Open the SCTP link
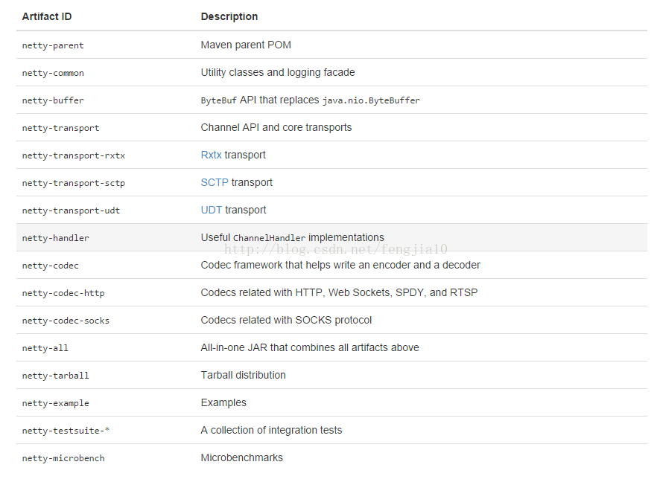Screen dimensions: 657x482 [215, 182]
